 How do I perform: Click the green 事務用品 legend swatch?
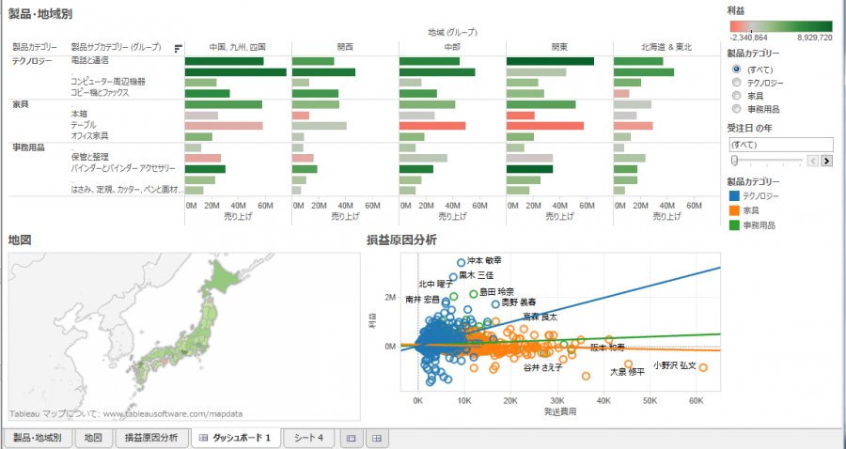pos(734,225)
